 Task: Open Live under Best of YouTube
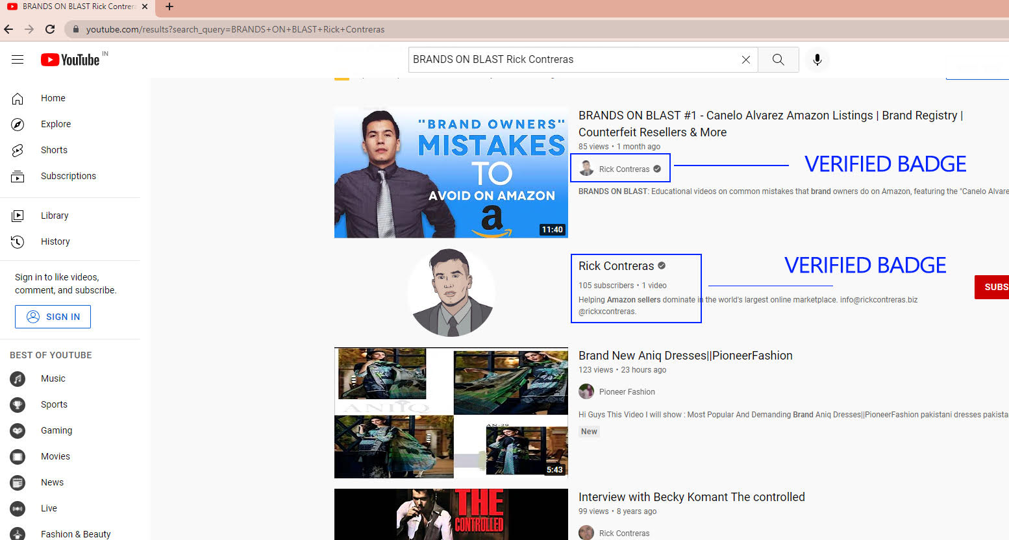tap(70, 508)
